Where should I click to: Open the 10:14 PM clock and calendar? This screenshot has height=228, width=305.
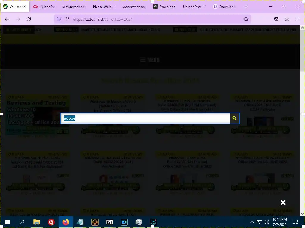click(x=280, y=222)
